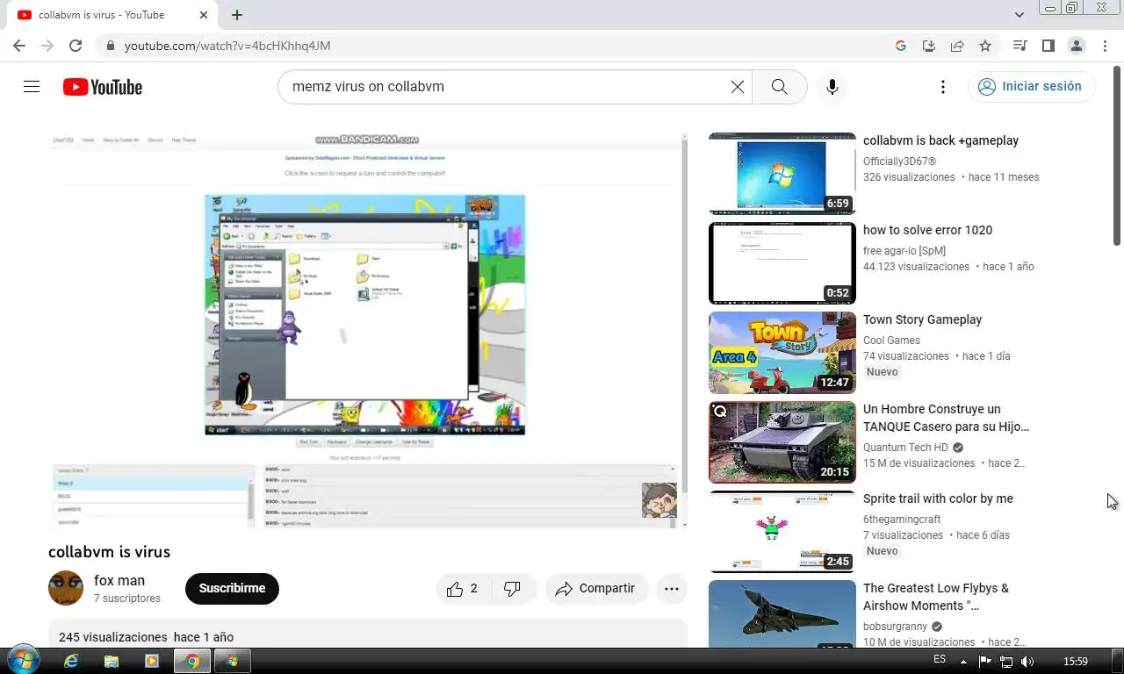Open the YouTube hamburger guide menu
The image size is (1124, 674).
click(32, 87)
